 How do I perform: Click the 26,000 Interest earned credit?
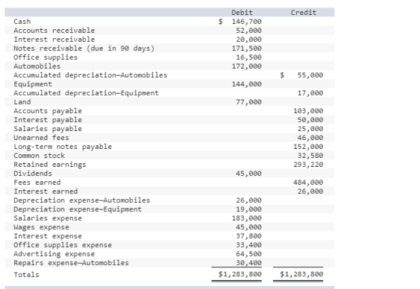tap(310, 192)
